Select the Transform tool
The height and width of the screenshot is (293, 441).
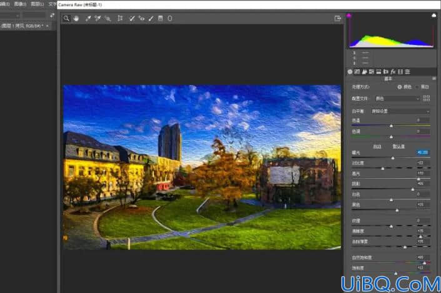click(120, 18)
